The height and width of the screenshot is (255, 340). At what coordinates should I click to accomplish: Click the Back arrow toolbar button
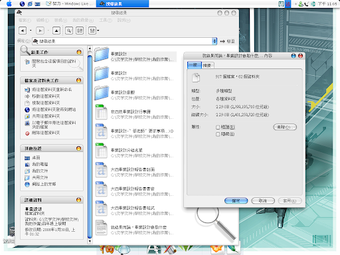point(23,31)
